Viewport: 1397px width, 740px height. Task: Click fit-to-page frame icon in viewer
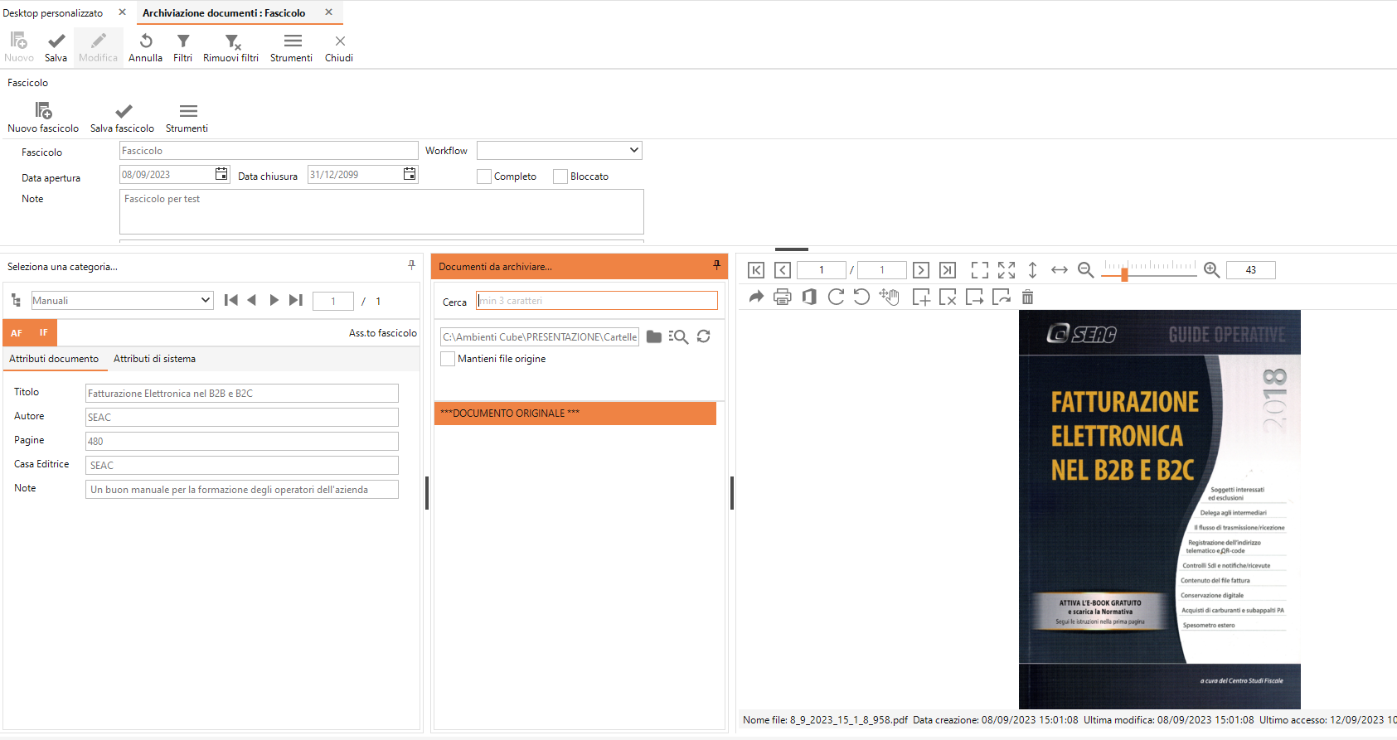(x=980, y=270)
